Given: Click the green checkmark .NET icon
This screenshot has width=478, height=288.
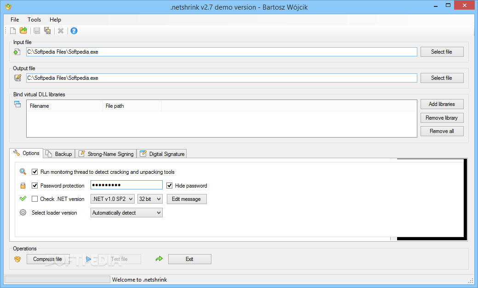Looking at the screenshot, I should pyautogui.click(x=23, y=199).
